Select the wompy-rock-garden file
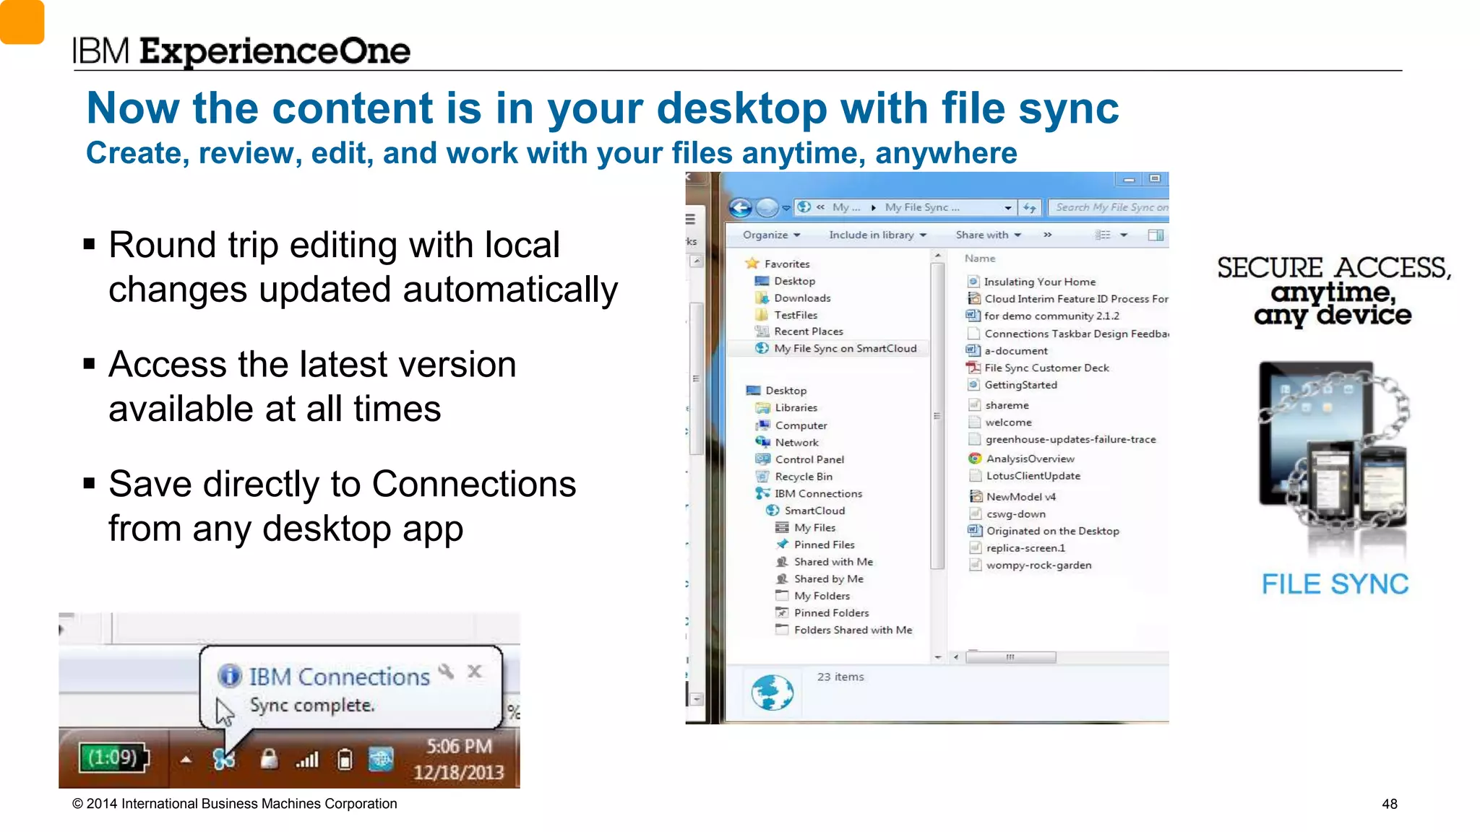Image resolution: width=1480 pixels, height=832 pixels. tap(1031, 565)
